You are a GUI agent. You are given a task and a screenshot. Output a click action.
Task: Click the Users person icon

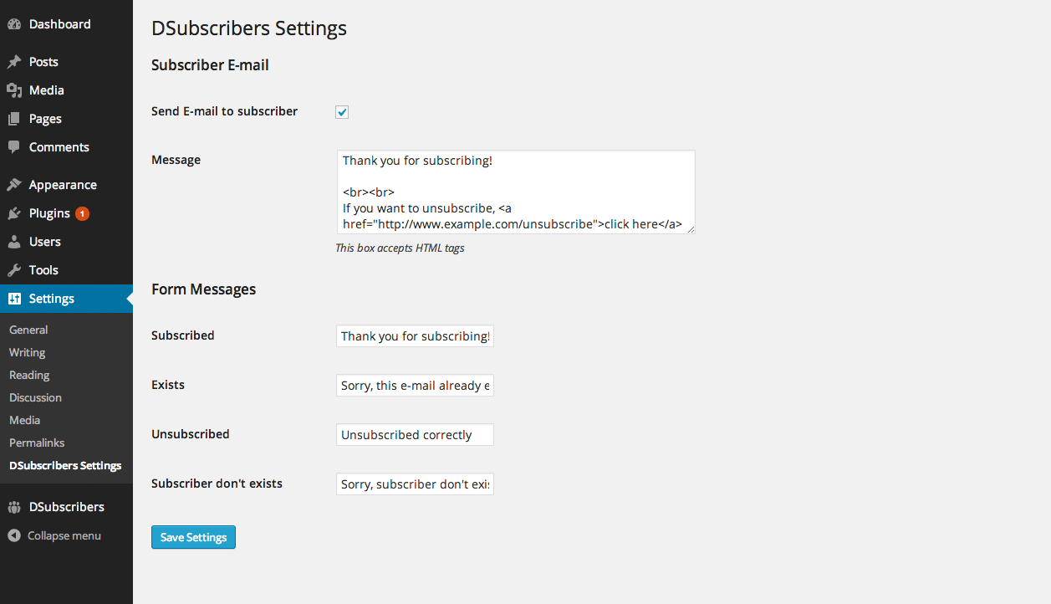click(x=14, y=242)
